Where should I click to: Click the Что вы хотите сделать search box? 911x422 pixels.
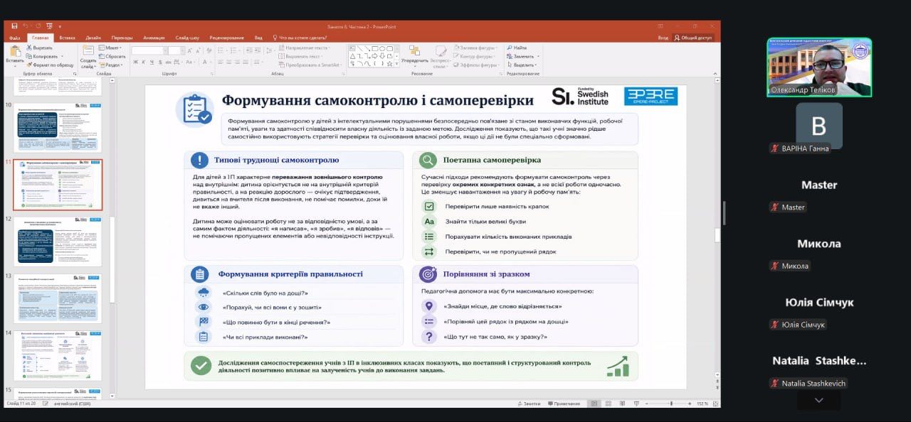pyautogui.click(x=299, y=38)
